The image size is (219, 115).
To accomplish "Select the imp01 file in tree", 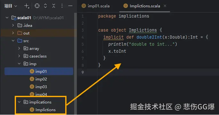I will pos(39,71).
